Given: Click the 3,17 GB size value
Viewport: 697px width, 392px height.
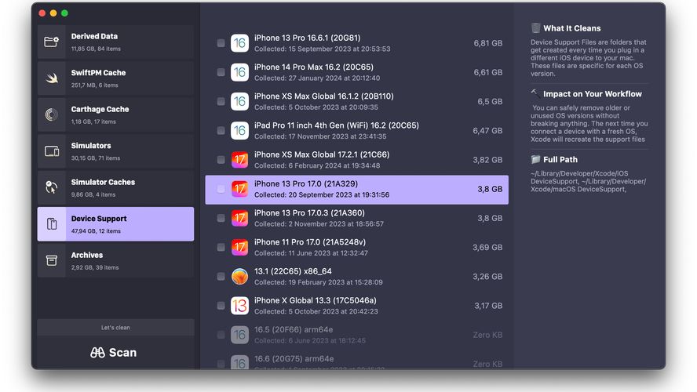Looking at the screenshot, I should click(x=488, y=306).
